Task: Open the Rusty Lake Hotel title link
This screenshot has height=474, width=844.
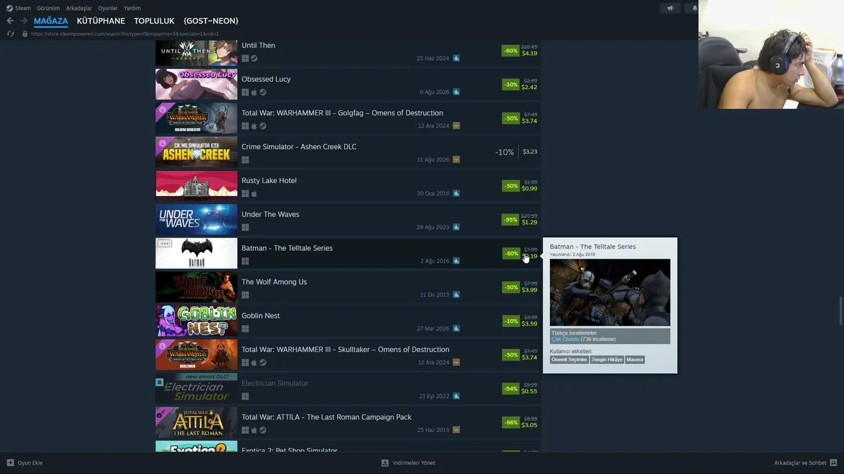Action: [x=269, y=180]
